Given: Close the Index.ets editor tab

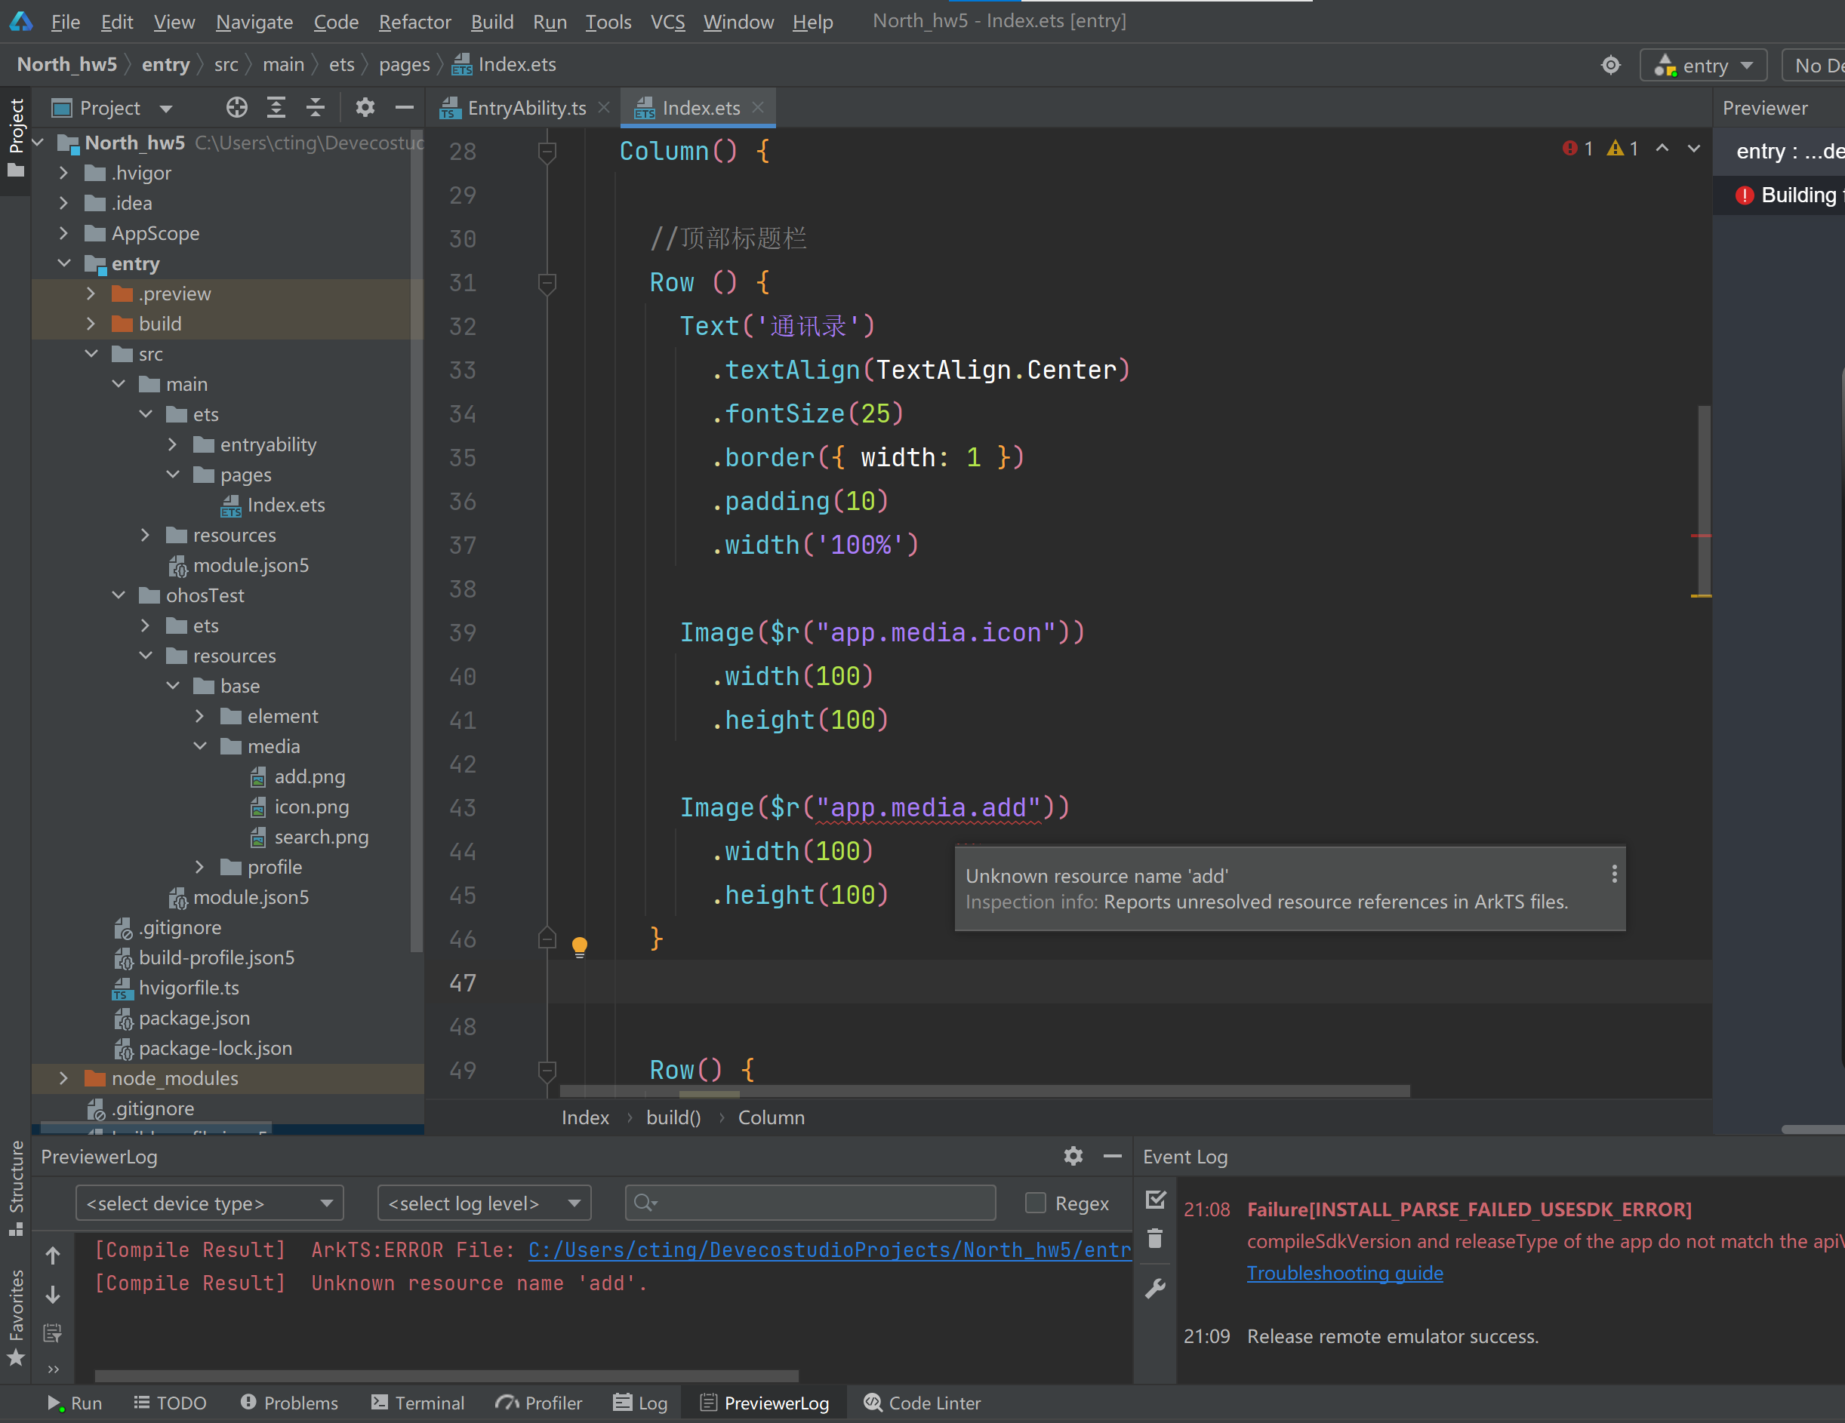Looking at the screenshot, I should click(758, 106).
